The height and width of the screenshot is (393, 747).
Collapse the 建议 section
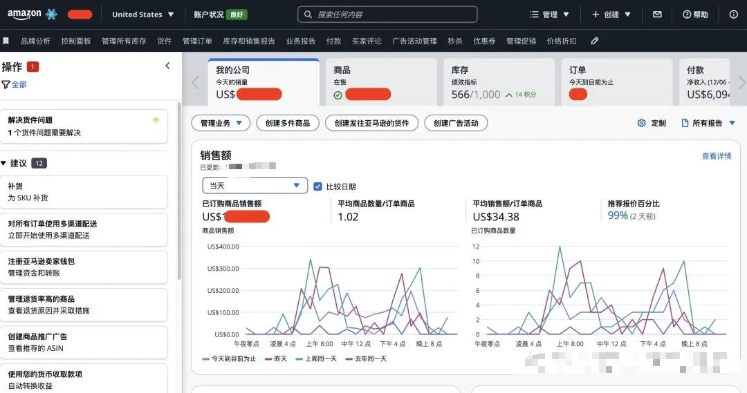(x=4, y=163)
